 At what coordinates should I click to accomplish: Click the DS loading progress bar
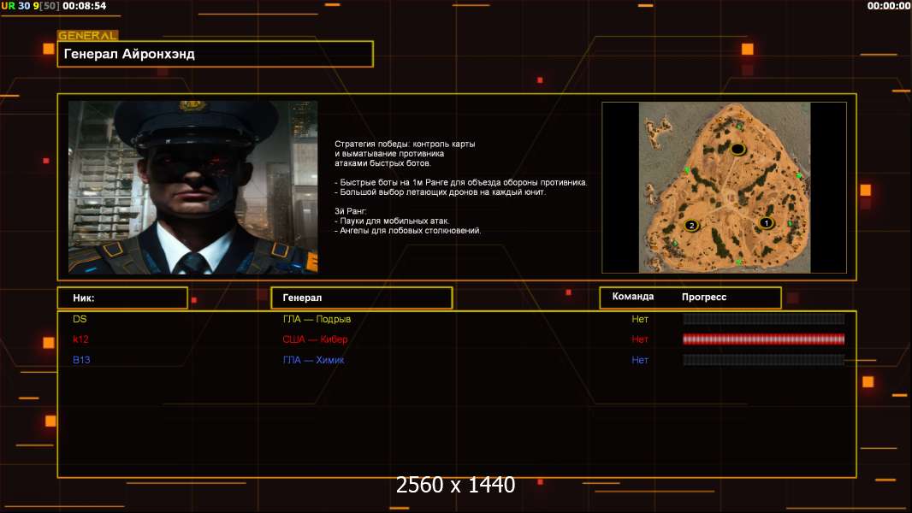point(764,319)
